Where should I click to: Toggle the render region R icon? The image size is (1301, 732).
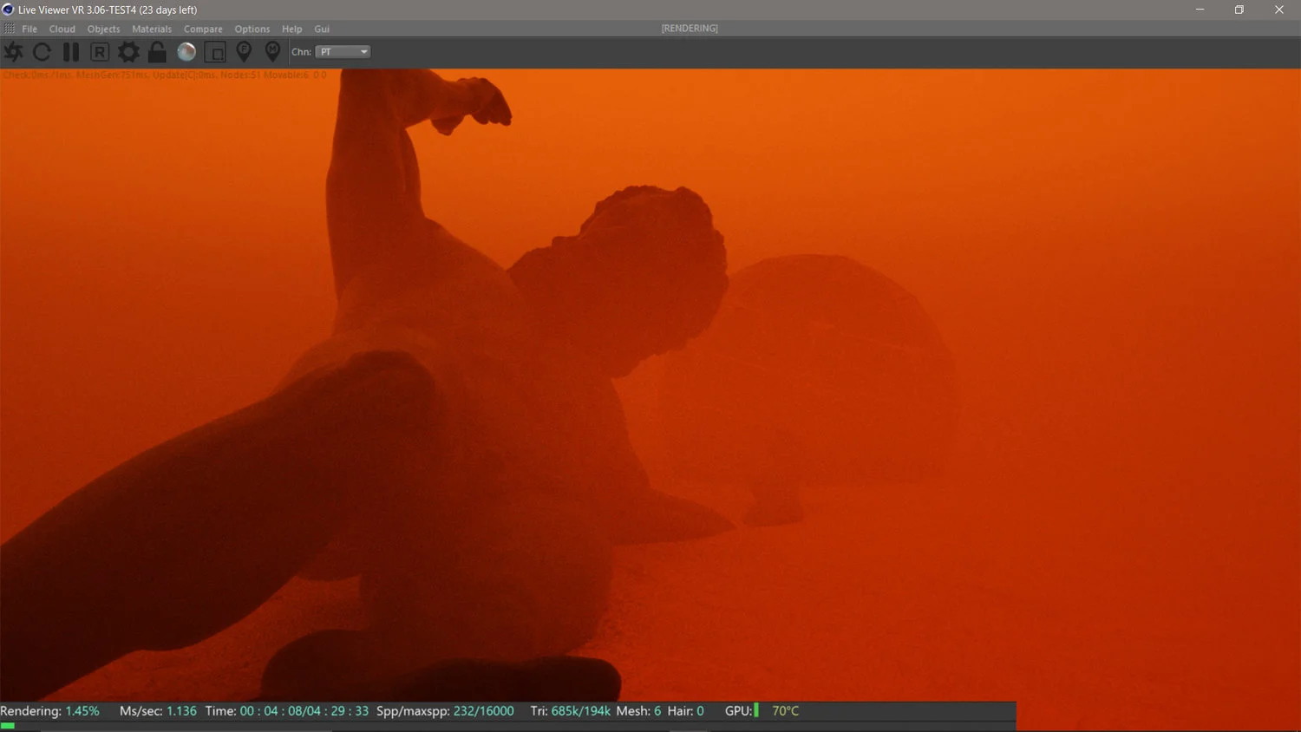tap(100, 52)
